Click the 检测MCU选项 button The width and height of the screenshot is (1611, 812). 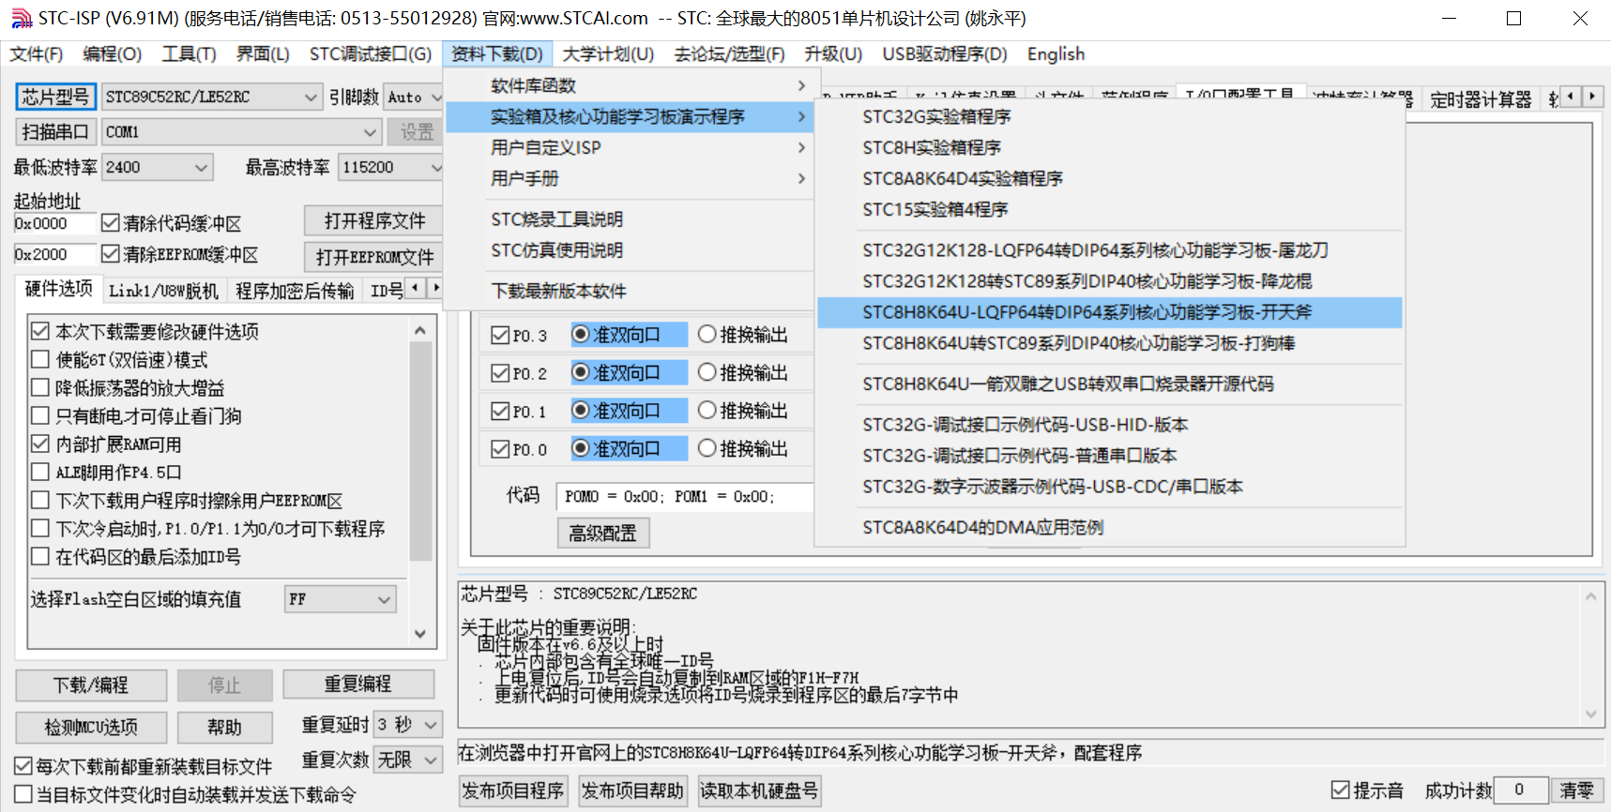coord(91,727)
